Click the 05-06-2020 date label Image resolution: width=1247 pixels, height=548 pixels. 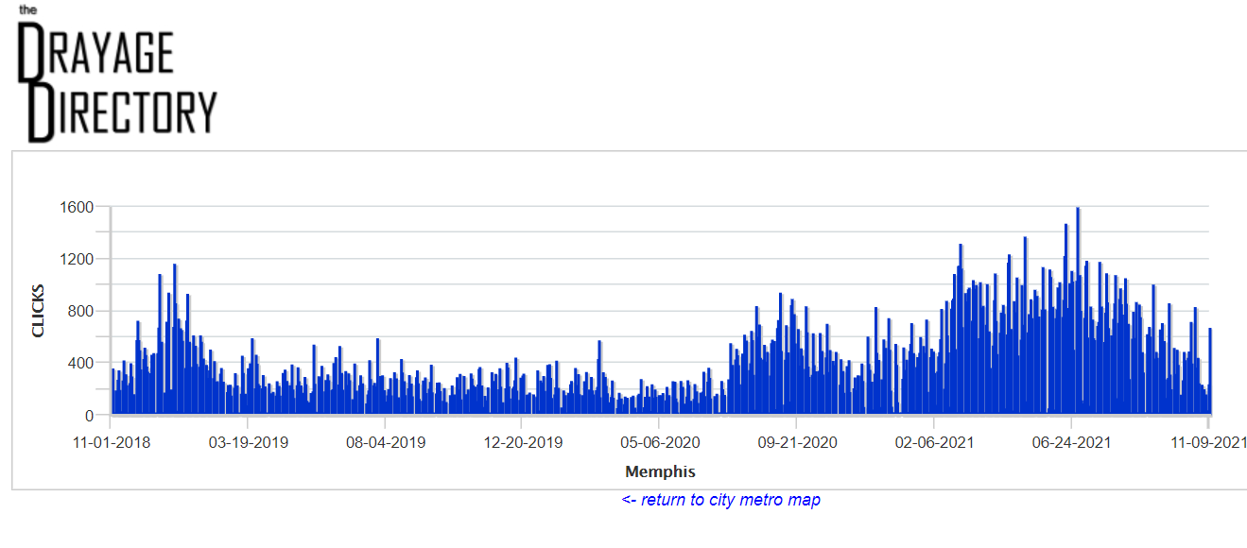pyautogui.click(x=660, y=442)
